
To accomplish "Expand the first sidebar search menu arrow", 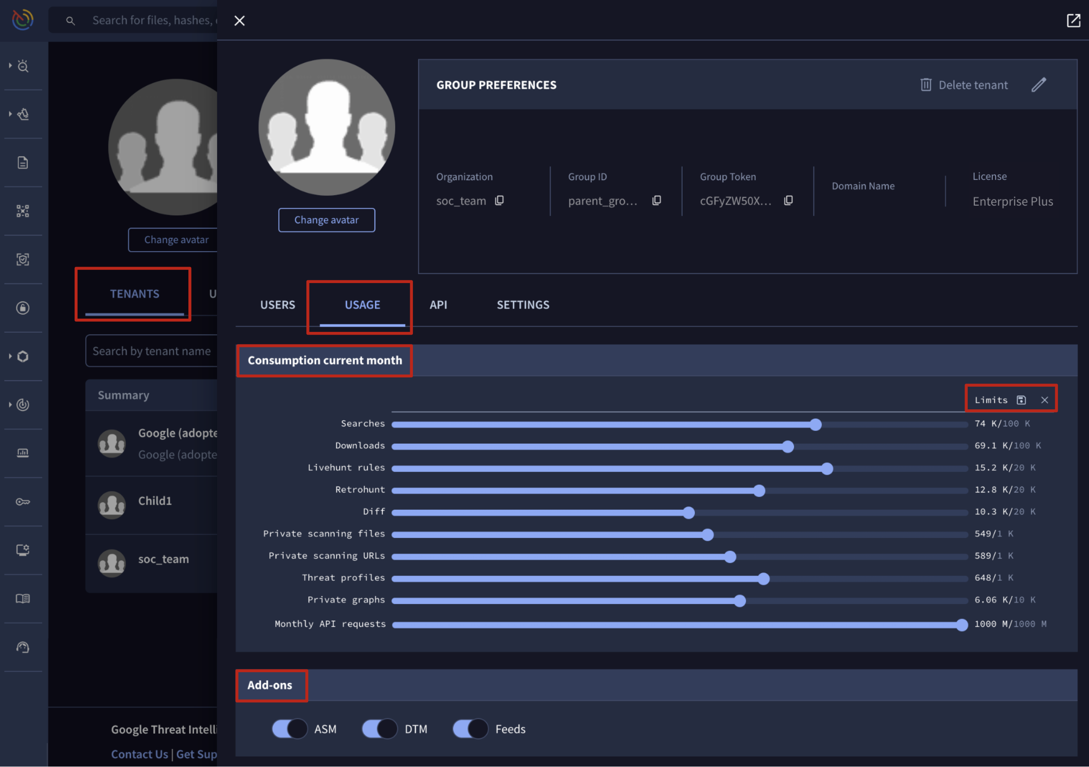I will [x=10, y=65].
